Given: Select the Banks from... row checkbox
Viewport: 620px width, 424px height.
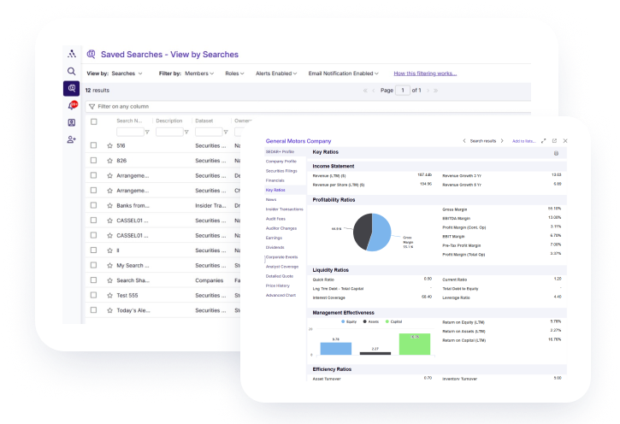Looking at the screenshot, I should pos(94,205).
